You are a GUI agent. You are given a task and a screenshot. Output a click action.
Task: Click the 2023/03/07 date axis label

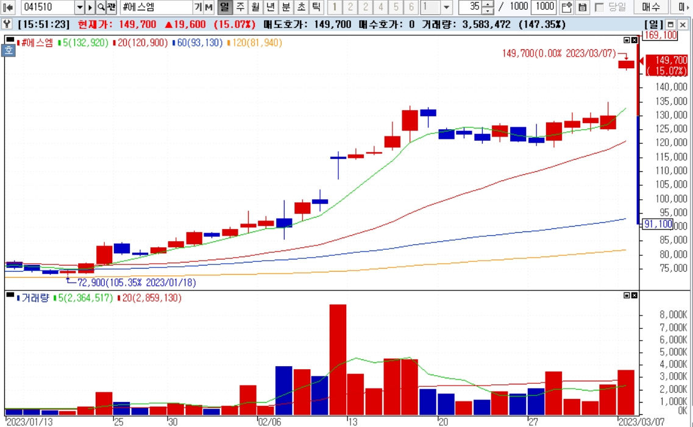(x=641, y=422)
